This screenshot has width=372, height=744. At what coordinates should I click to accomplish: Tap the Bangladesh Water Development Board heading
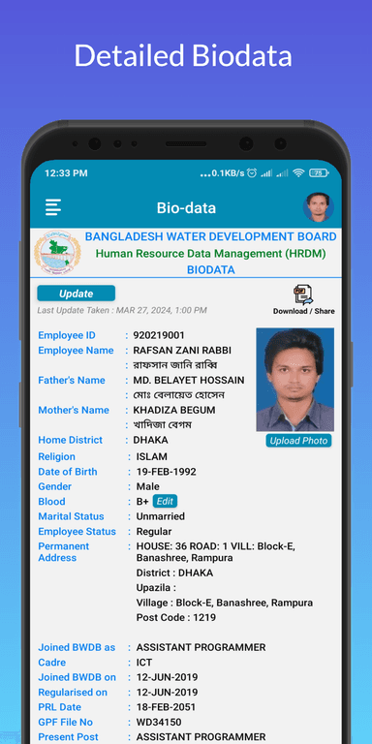[x=210, y=236]
